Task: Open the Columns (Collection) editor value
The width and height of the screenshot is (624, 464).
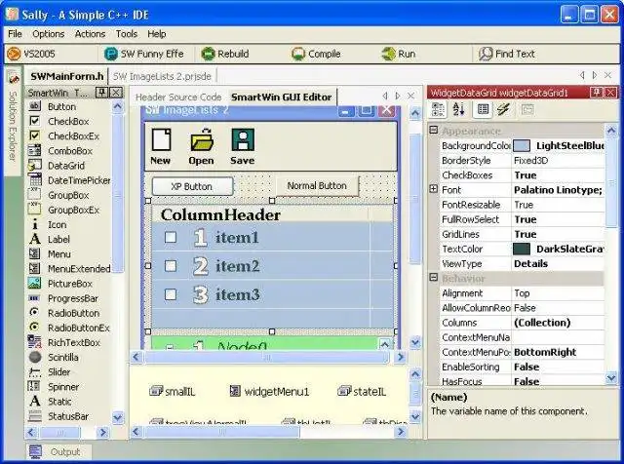Action: pos(558,323)
